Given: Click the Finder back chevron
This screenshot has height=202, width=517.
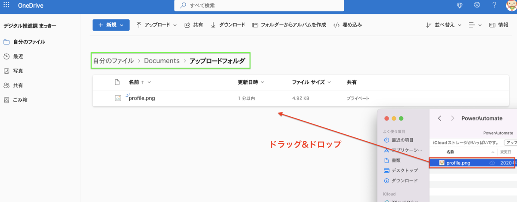Looking at the screenshot, I should click(439, 118).
